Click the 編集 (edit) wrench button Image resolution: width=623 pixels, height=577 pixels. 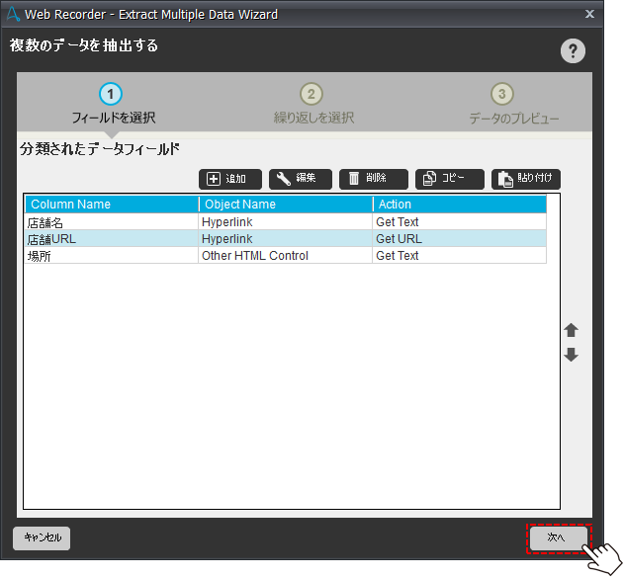click(301, 179)
